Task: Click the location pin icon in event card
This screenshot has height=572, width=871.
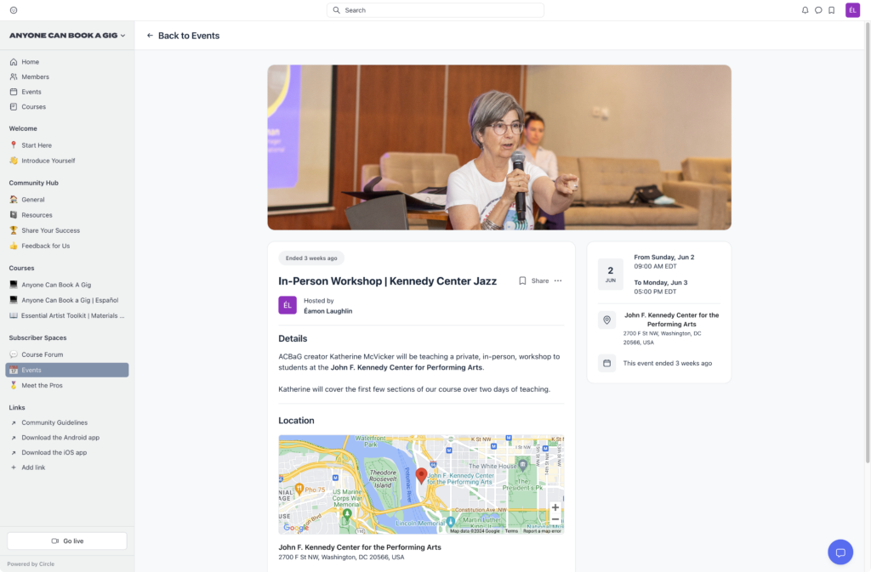Action: click(606, 320)
